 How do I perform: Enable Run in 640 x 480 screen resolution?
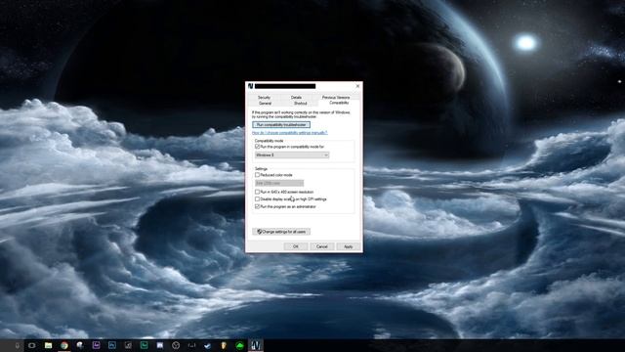point(258,192)
